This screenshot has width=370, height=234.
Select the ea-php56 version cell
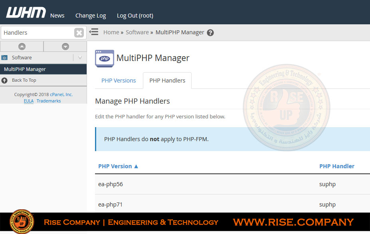click(x=111, y=184)
